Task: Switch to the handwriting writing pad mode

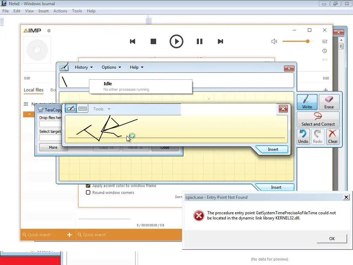Action: (71, 109)
